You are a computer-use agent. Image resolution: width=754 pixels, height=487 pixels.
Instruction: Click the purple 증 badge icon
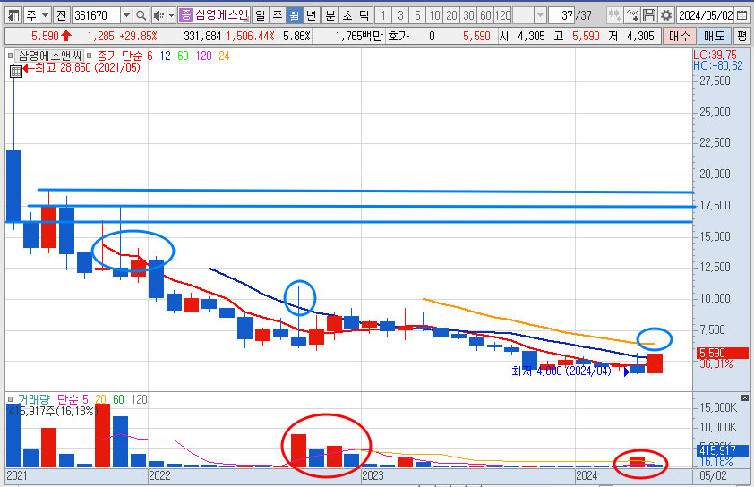tap(185, 15)
